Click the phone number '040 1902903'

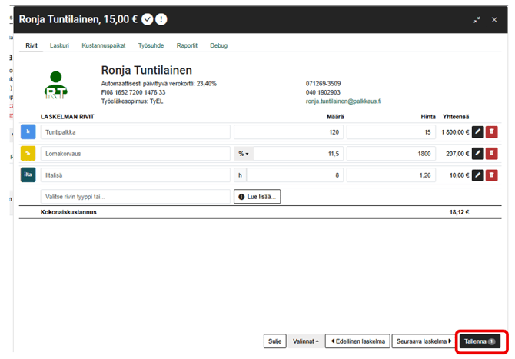[323, 92]
